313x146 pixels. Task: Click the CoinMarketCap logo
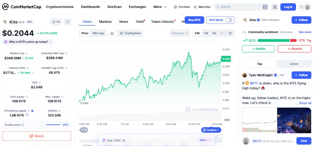(22, 7)
